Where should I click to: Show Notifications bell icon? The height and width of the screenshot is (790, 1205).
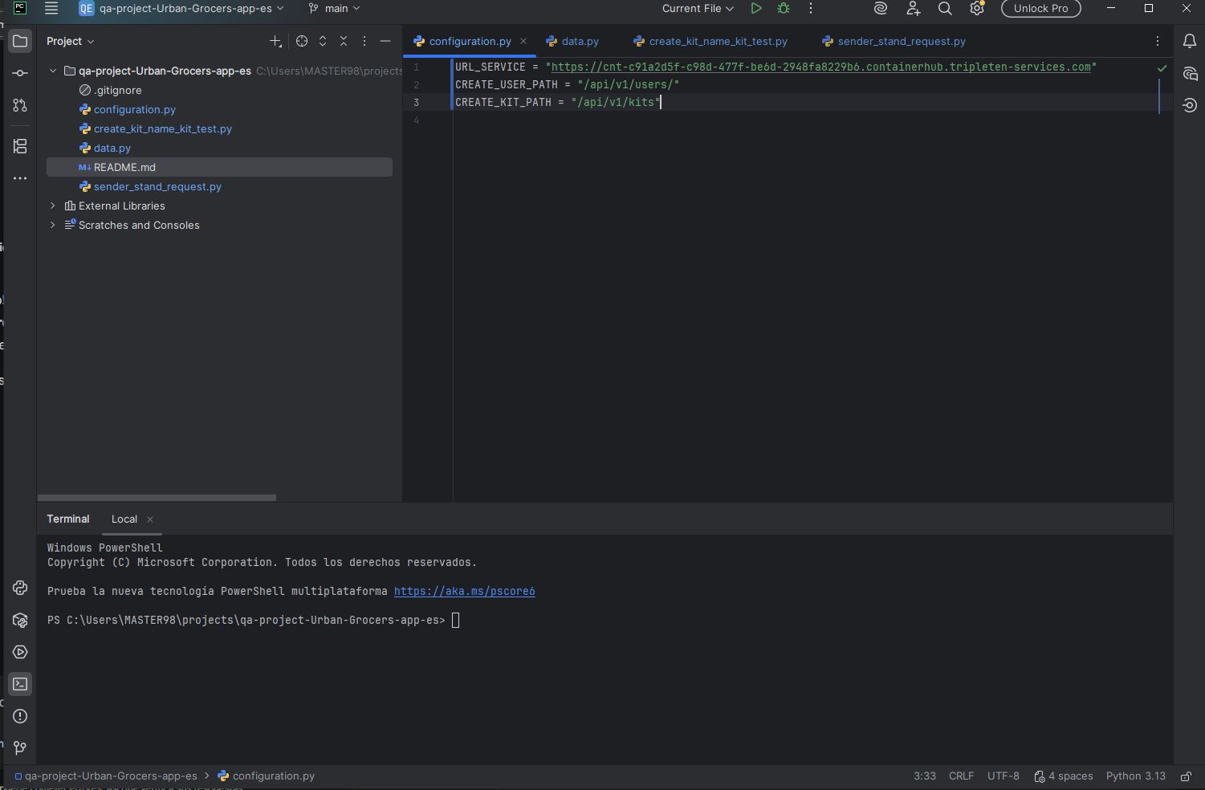[1190, 42]
